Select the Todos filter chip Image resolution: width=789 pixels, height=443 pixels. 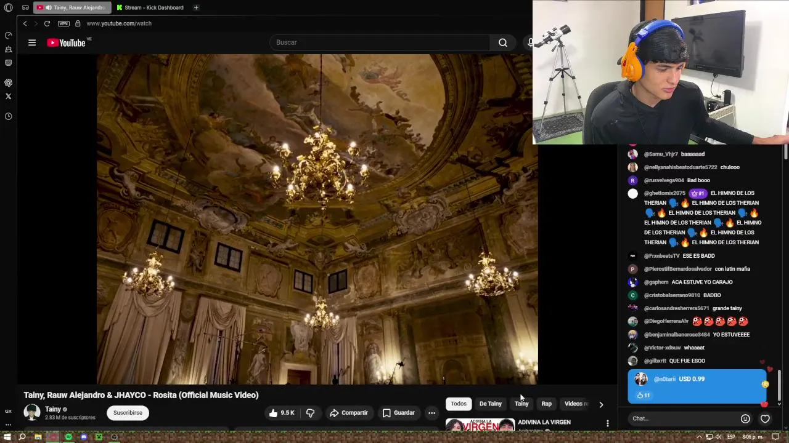tap(459, 404)
